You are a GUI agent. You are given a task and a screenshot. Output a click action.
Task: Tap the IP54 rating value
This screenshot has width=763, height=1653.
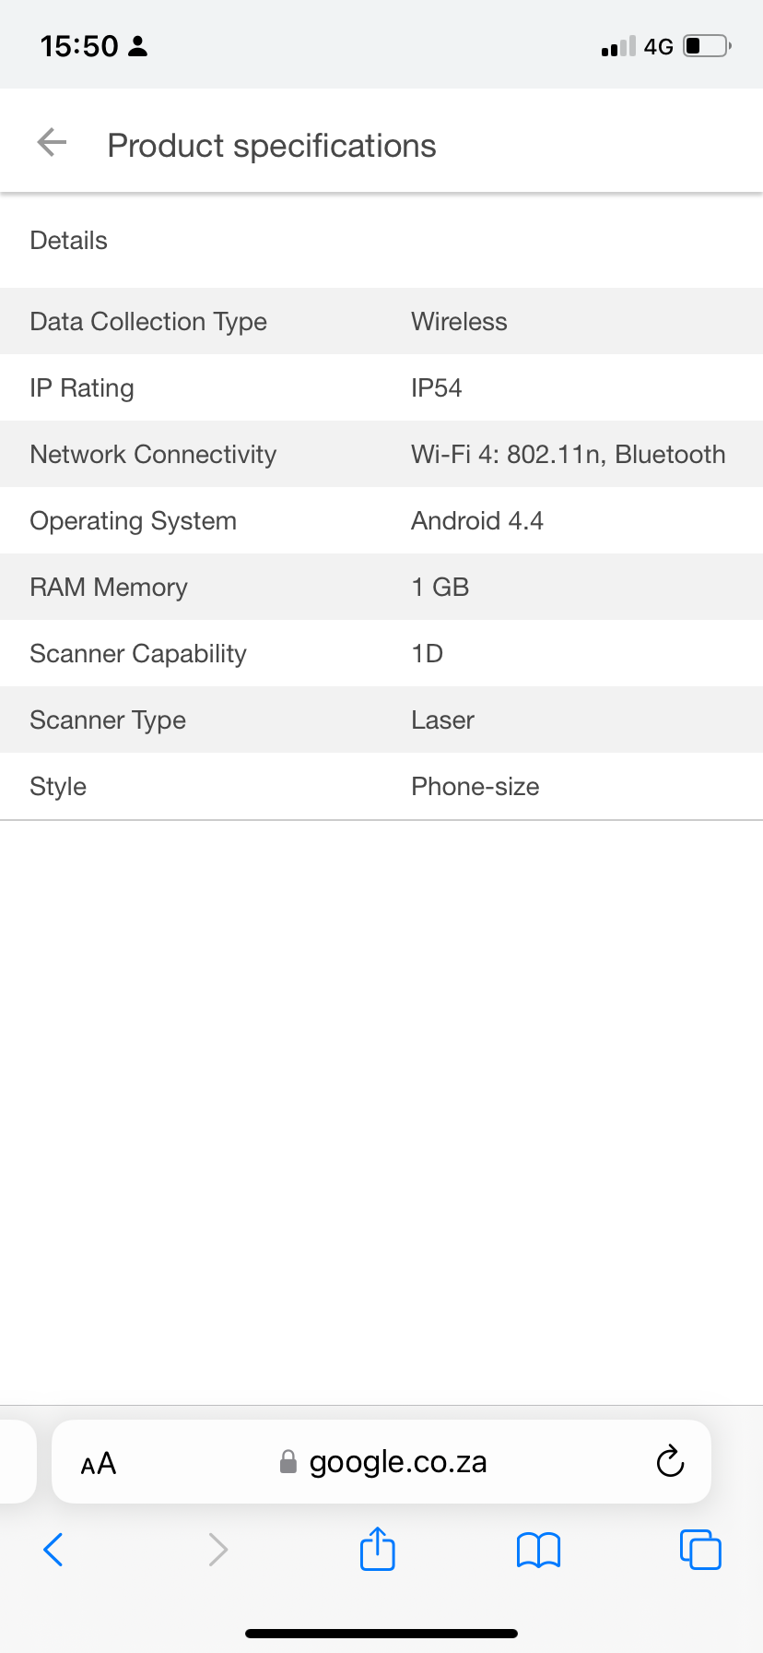[437, 387]
